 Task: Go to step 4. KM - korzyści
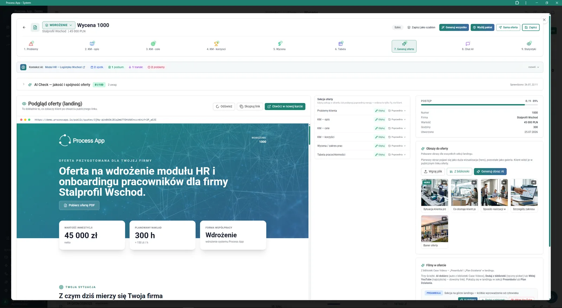click(216, 46)
